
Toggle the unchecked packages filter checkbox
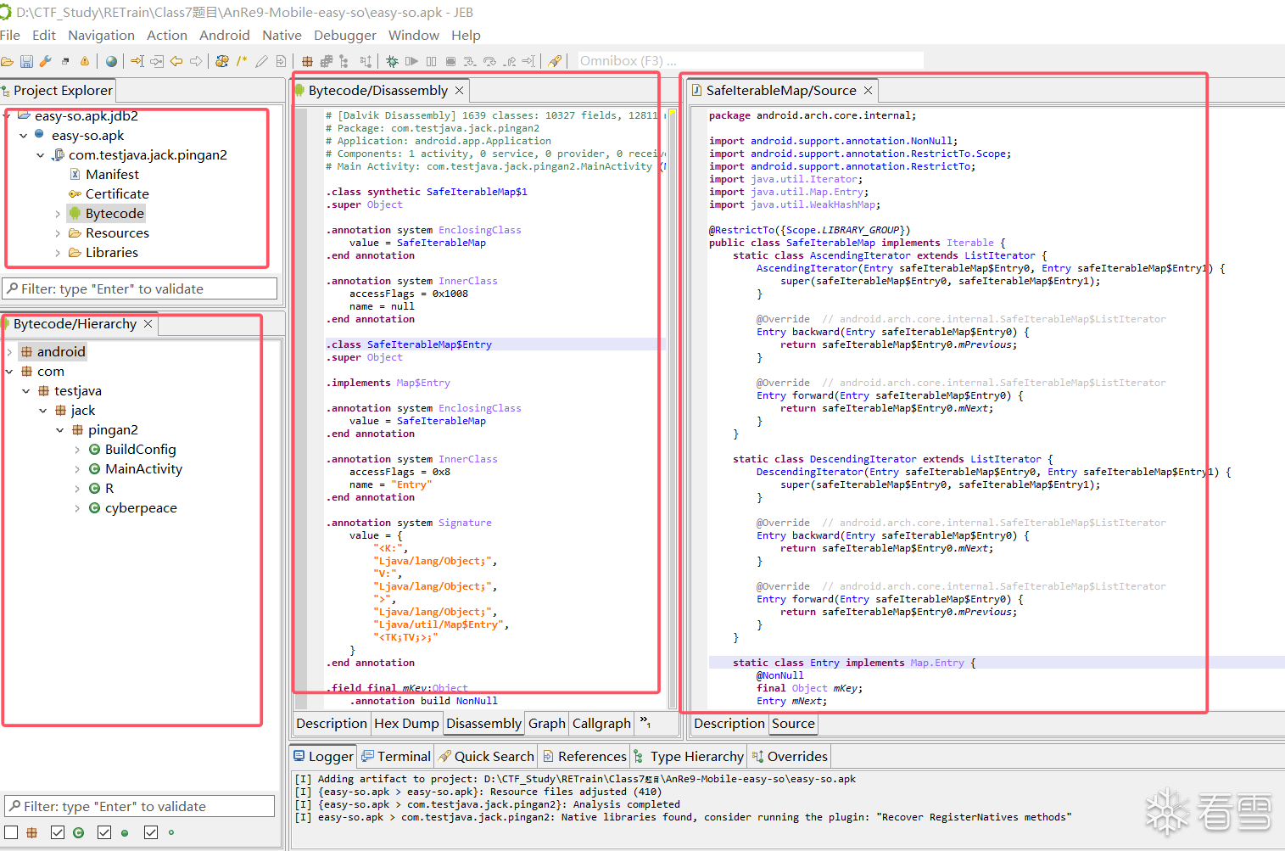point(11,832)
